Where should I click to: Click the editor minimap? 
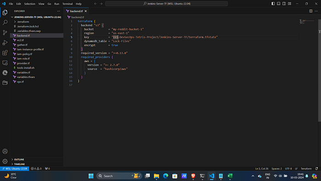coord(307,22)
